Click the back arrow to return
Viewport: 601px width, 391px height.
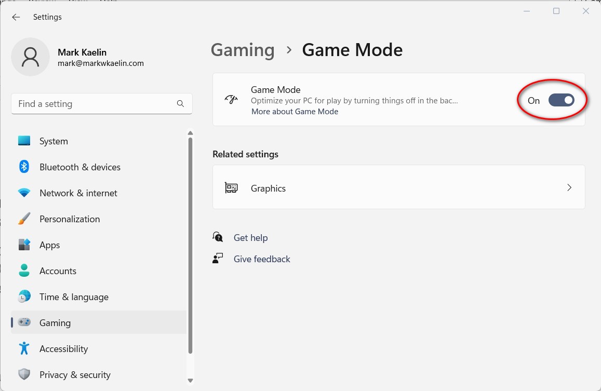click(16, 17)
